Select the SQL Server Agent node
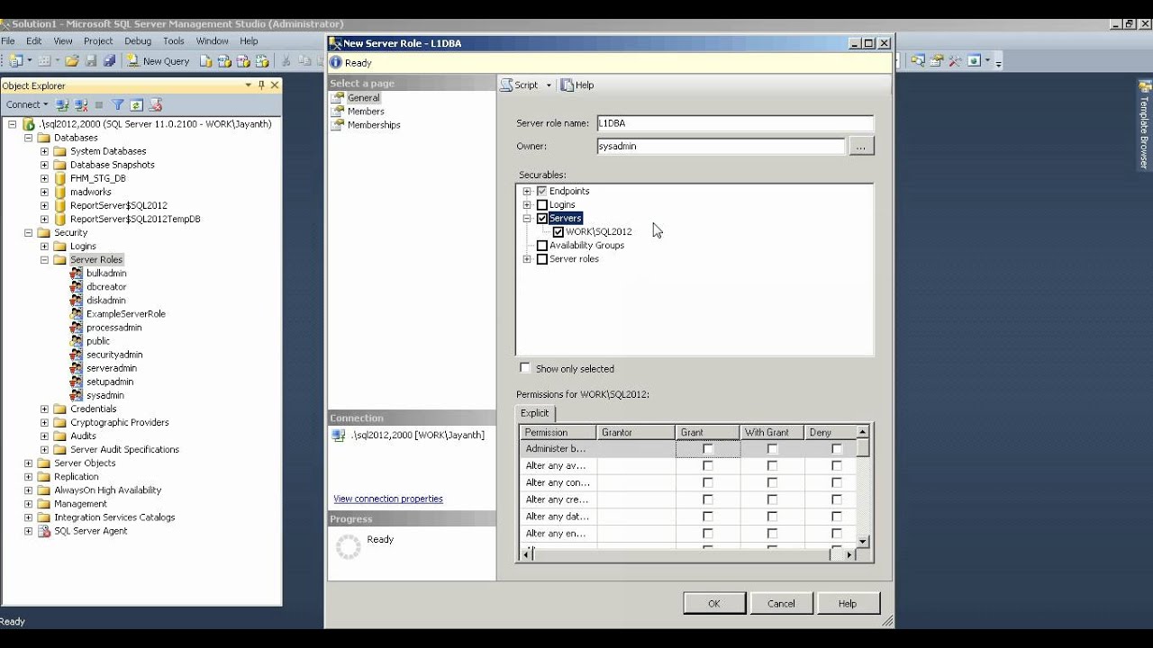 coord(90,531)
